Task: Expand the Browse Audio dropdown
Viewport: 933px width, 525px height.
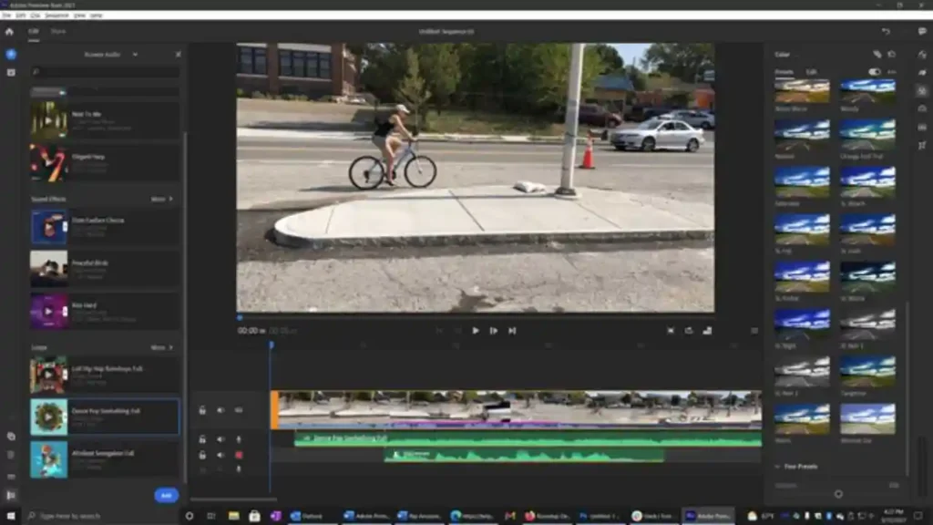Action: click(x=135, y=54)
